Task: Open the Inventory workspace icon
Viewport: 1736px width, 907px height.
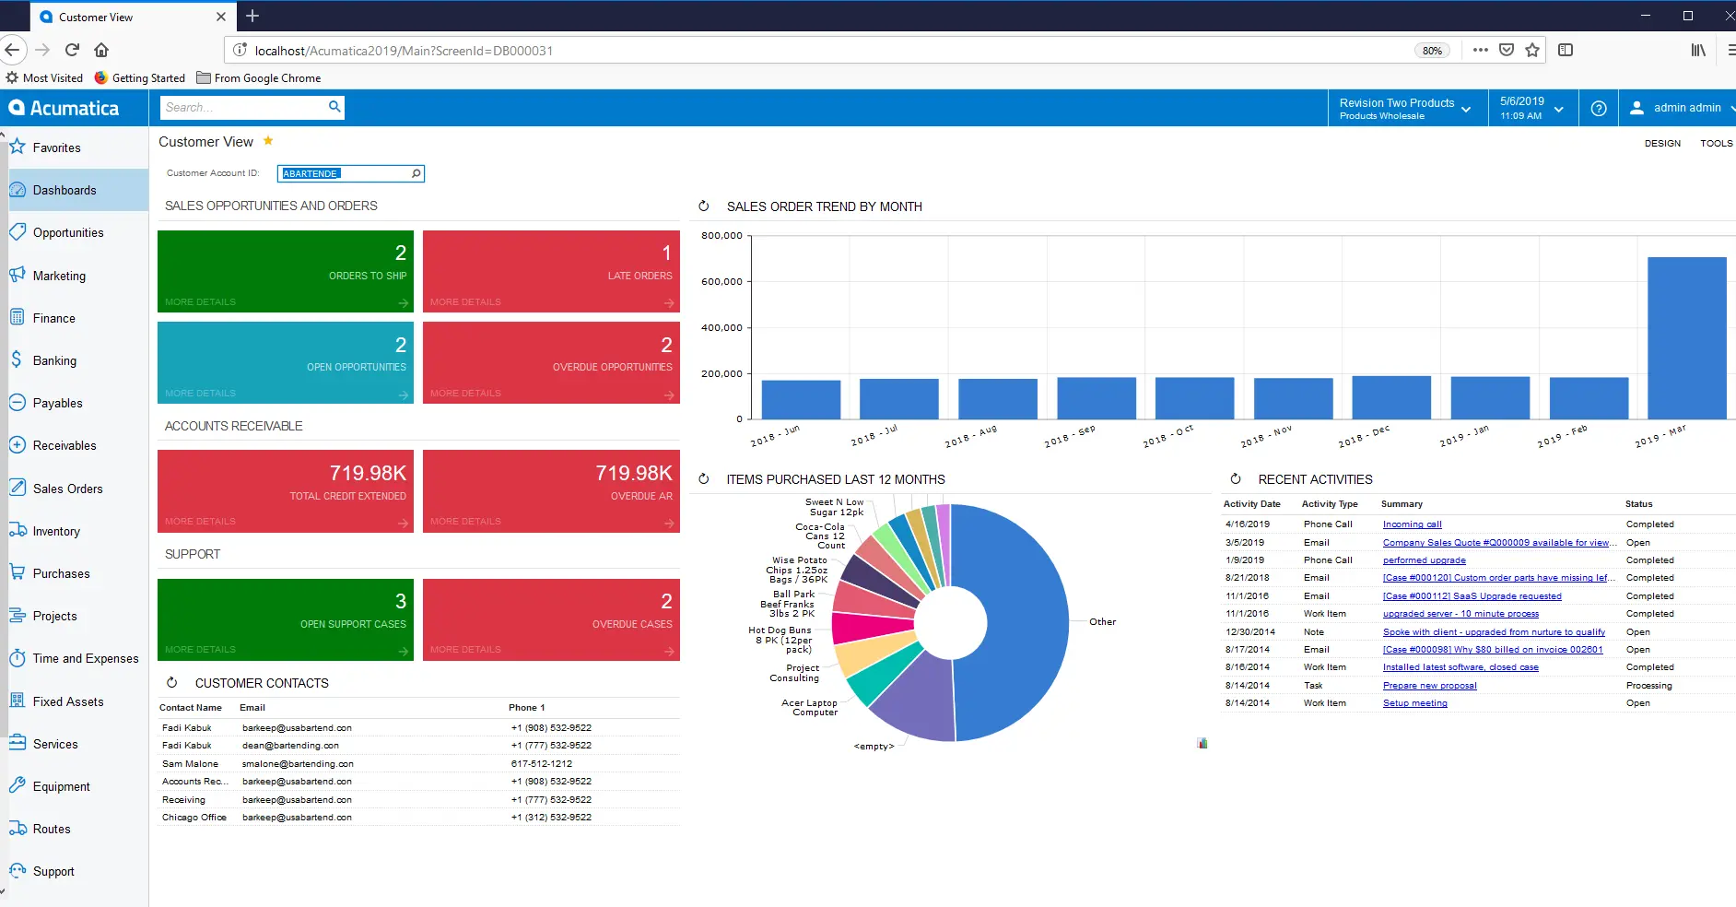Action: point(18,531)
